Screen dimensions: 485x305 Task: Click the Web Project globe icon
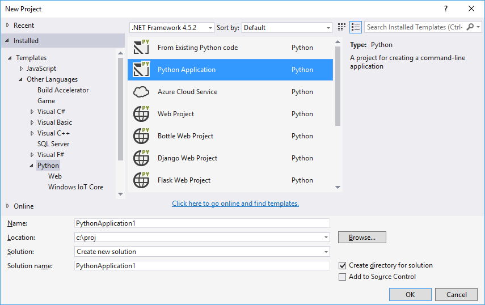[x=141, y=114]
